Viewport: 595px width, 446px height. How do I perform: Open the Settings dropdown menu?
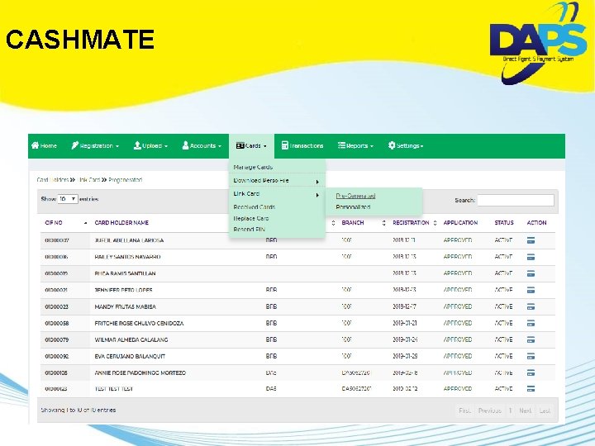406,145
